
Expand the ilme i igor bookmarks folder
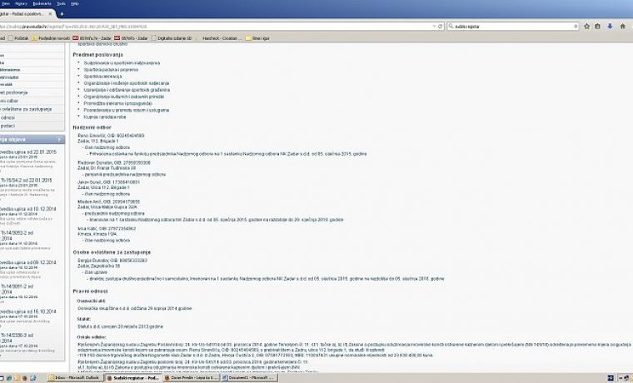tap(257, 38)
